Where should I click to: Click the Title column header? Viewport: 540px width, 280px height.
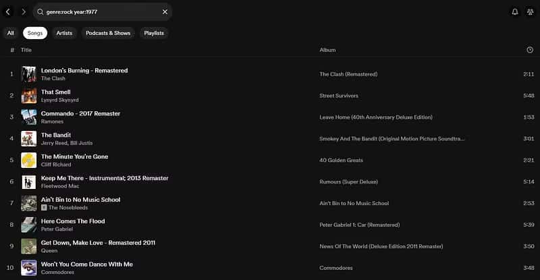click(26, 50)
